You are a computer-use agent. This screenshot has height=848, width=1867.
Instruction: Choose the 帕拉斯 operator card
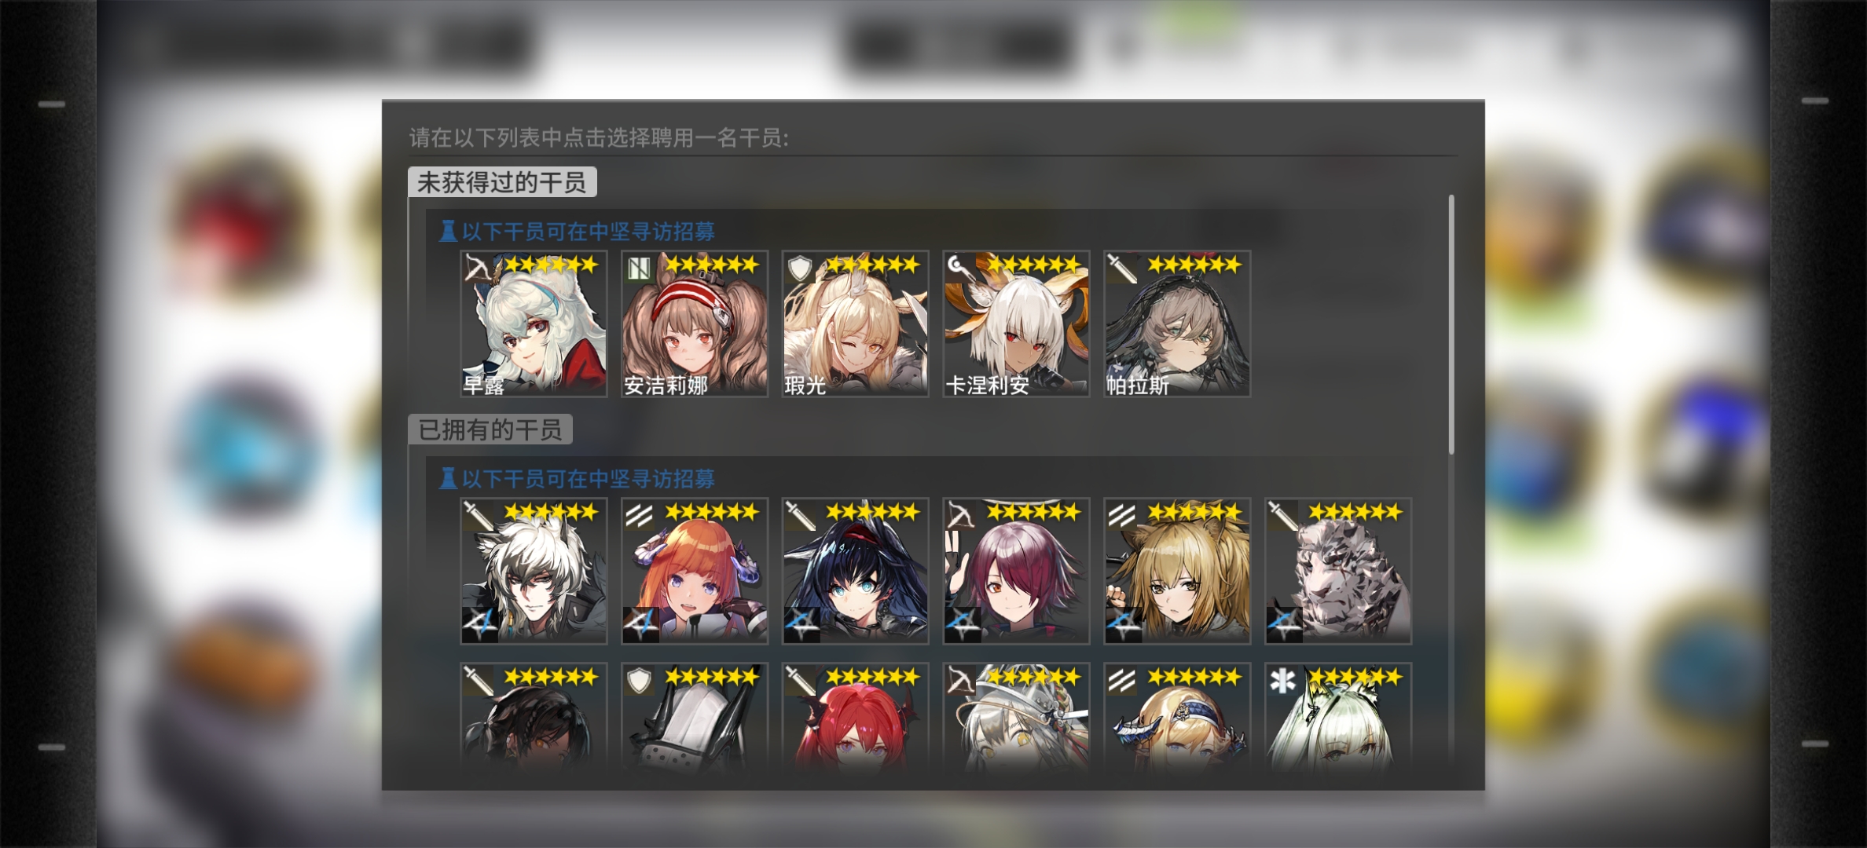click(1177, 323)
